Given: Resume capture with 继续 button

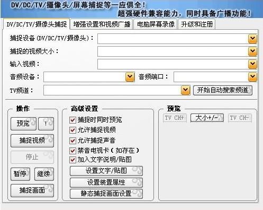Looking at the screenshot, I should pyautogui.click(x=44, y=174).
